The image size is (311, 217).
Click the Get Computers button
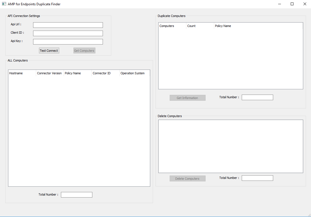coord(84,51)
